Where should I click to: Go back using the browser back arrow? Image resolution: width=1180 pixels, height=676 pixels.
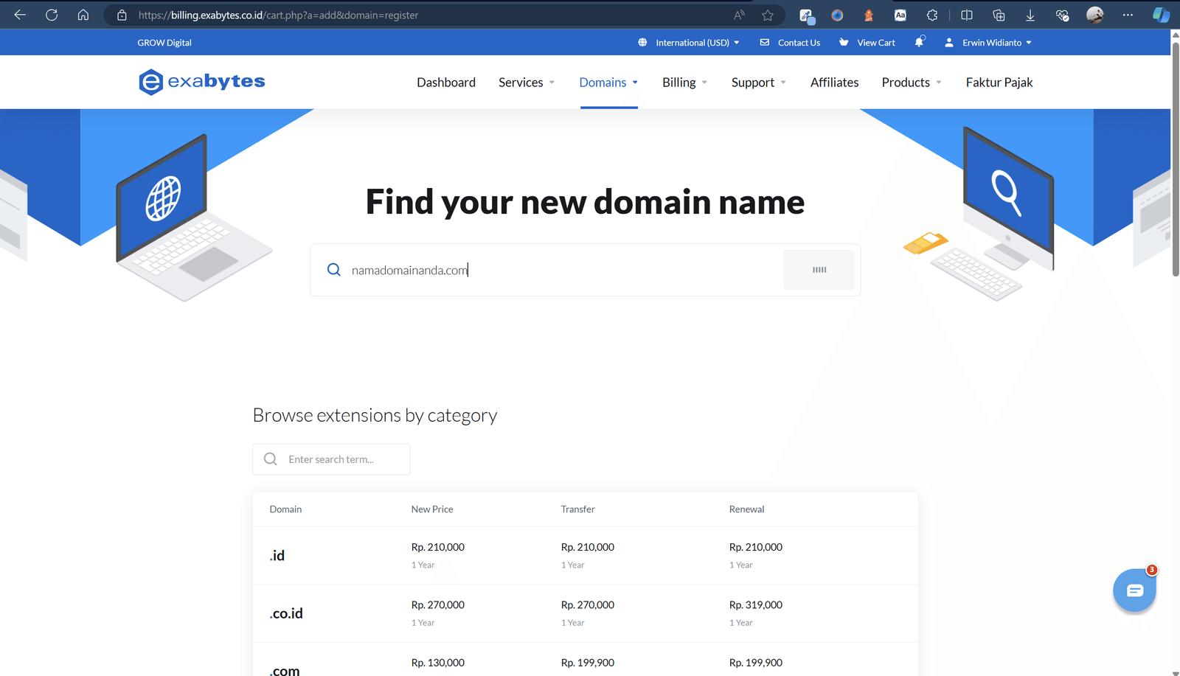(20, 15)
